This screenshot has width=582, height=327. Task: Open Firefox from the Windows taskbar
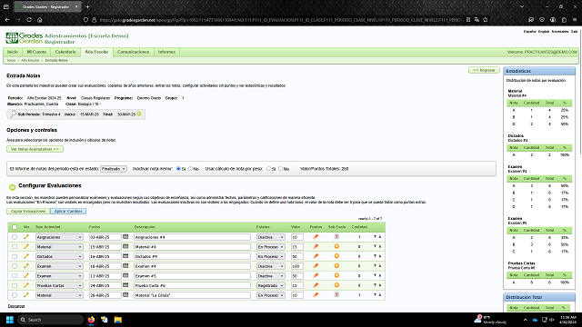(x=91, y=320)
